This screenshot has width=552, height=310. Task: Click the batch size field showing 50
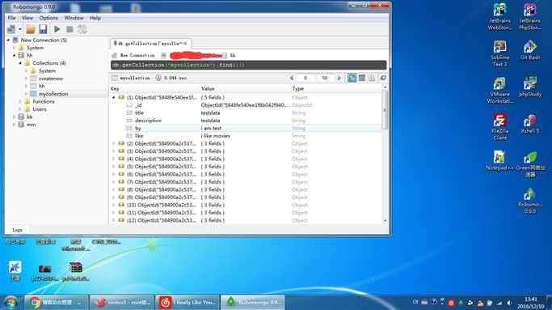pos(324,78)
